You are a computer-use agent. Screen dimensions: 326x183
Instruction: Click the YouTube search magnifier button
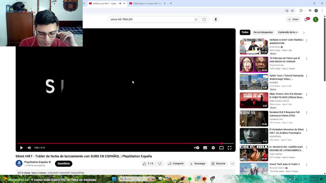204,19
